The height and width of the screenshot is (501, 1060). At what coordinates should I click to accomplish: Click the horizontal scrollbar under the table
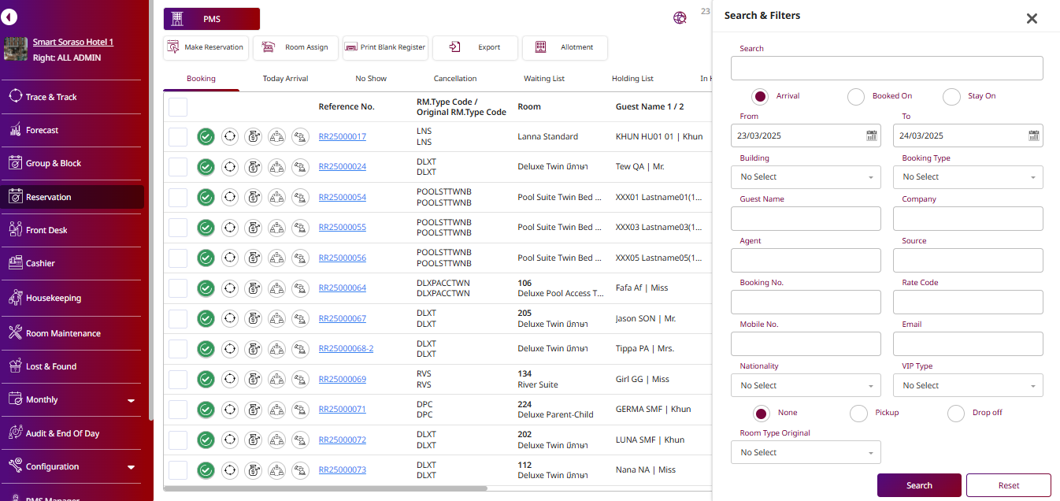click(x=325, y=488)
